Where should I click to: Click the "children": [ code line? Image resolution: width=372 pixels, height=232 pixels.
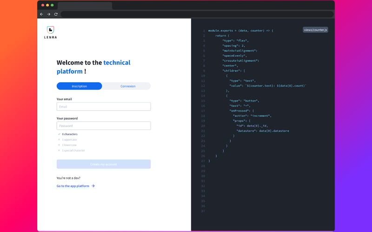[x=234, y=71]
